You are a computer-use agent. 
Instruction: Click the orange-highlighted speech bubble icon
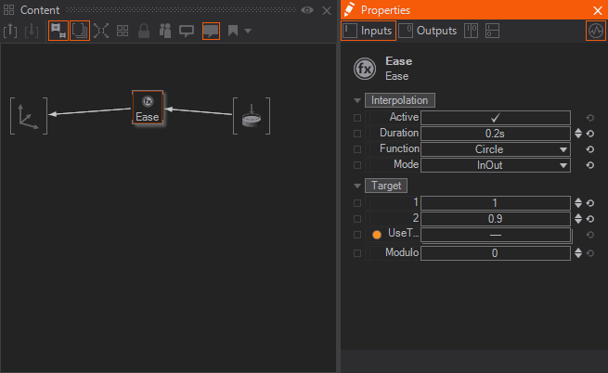[x=211, y=31]
